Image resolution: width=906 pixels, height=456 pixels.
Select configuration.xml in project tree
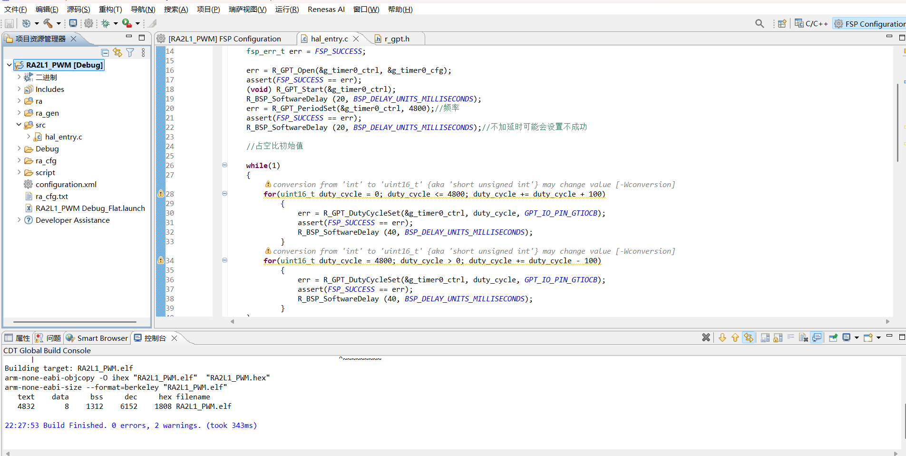60,184
